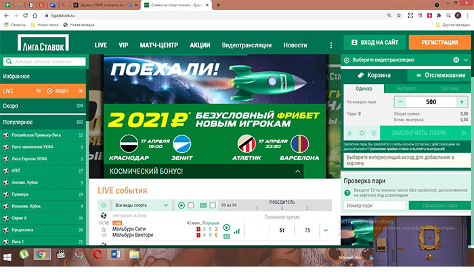
Task: Click the Проверить пари button
Action: click(x=439, y=206)
